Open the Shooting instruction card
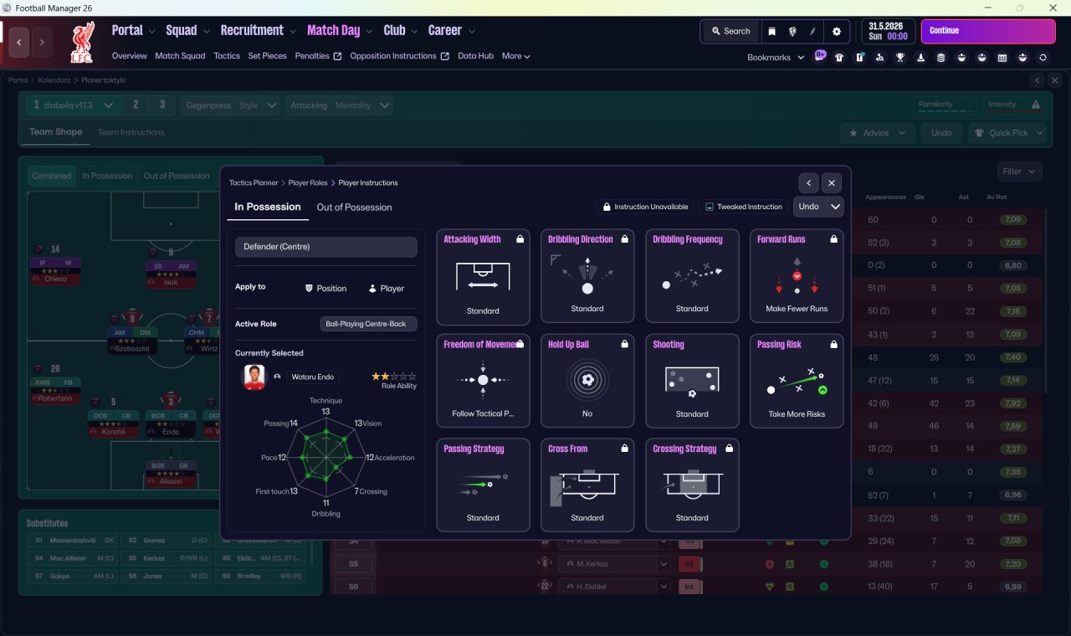This screenshot has height=636, width=1071. [x=692, y=381]
